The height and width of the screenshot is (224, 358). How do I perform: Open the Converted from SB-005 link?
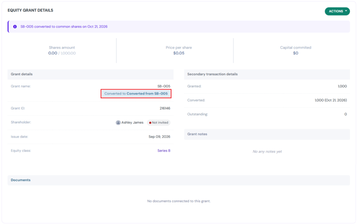[147, 94]
